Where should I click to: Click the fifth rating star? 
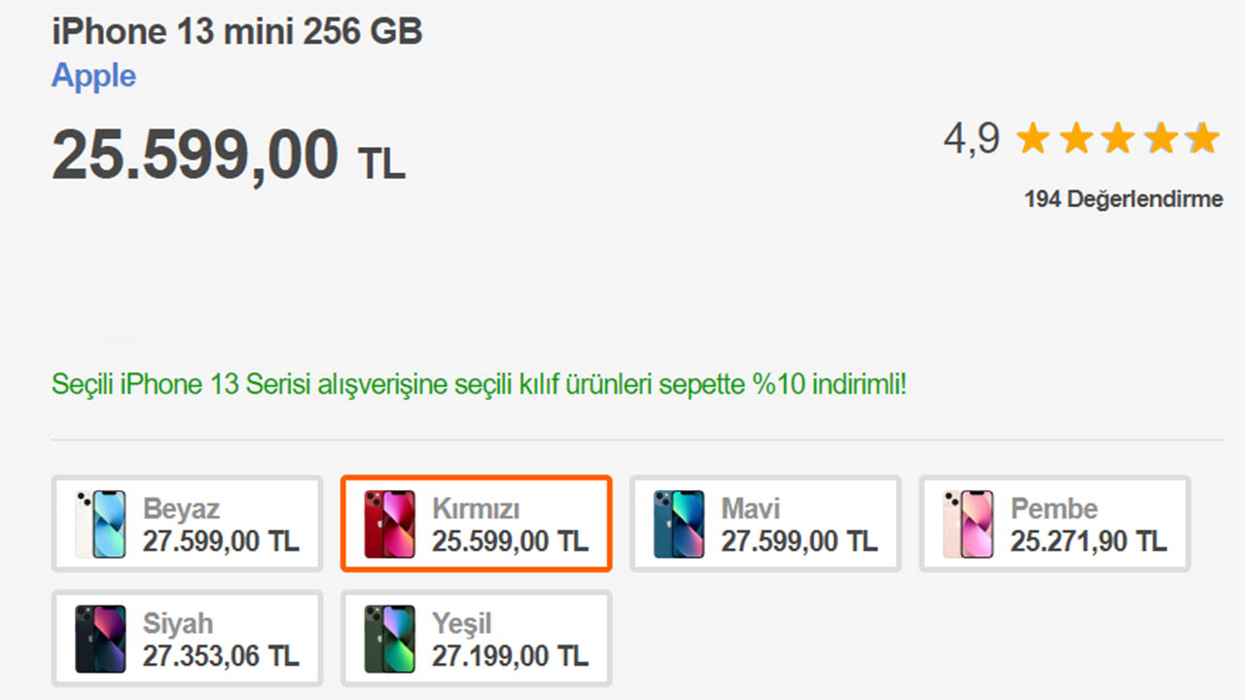[x=1203, y=139]
